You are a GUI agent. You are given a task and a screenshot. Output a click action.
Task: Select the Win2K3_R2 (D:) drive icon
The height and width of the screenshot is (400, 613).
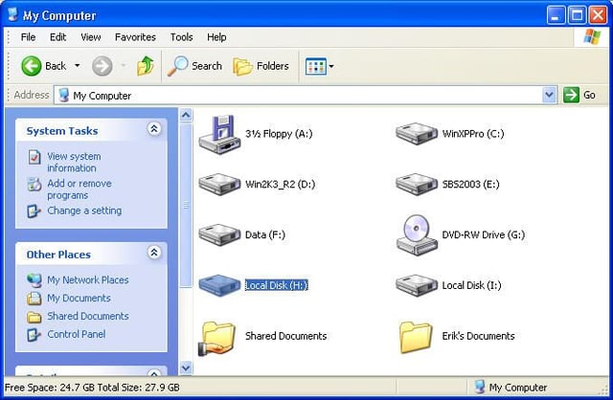pos(219,184)
